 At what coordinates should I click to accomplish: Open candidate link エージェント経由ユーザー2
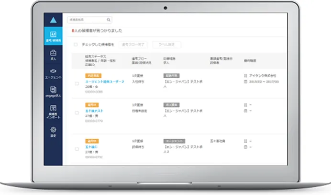pos(104,81)
